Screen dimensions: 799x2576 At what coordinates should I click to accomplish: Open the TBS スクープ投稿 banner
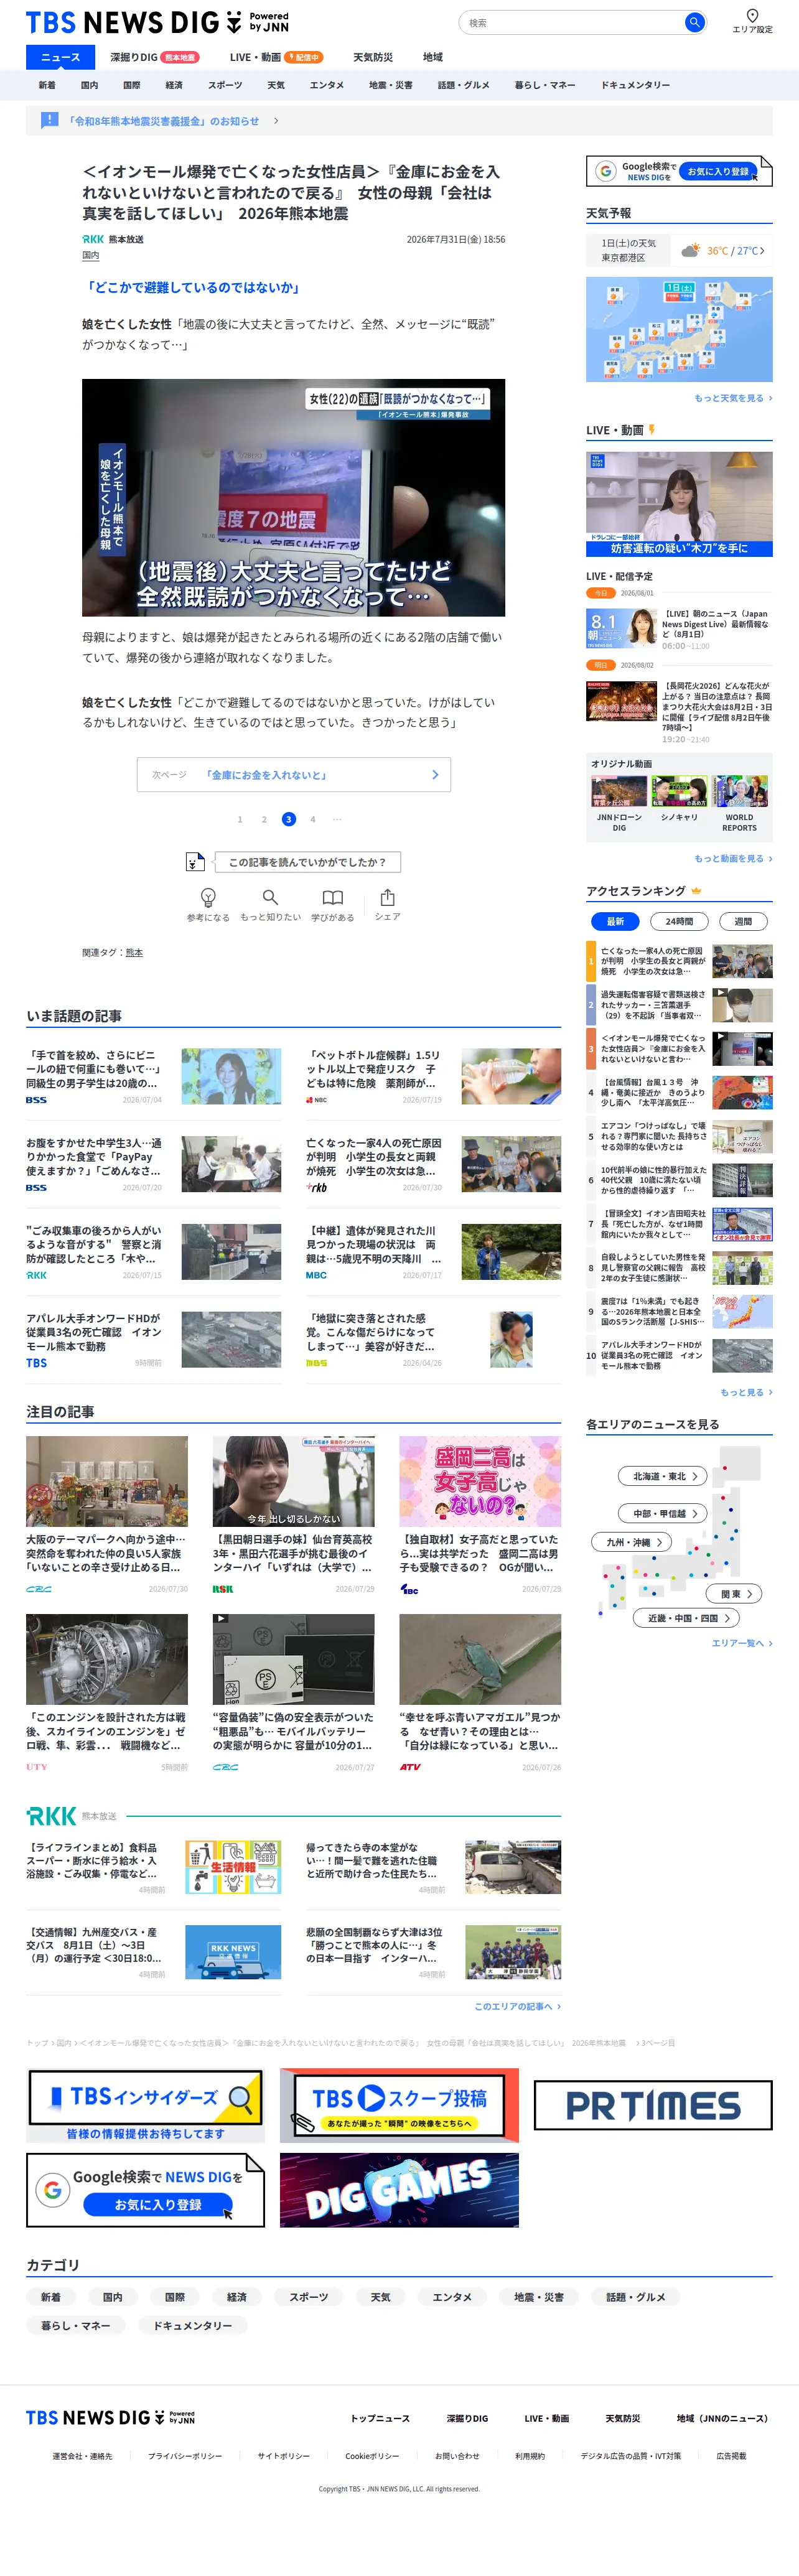coord(399,2105)
